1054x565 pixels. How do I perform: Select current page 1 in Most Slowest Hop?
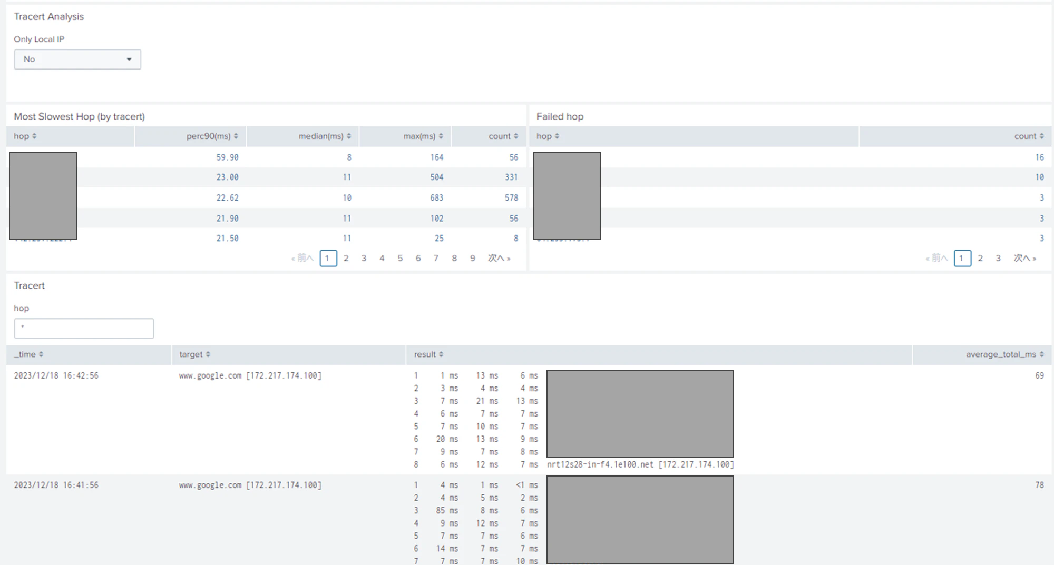[328, 258]
